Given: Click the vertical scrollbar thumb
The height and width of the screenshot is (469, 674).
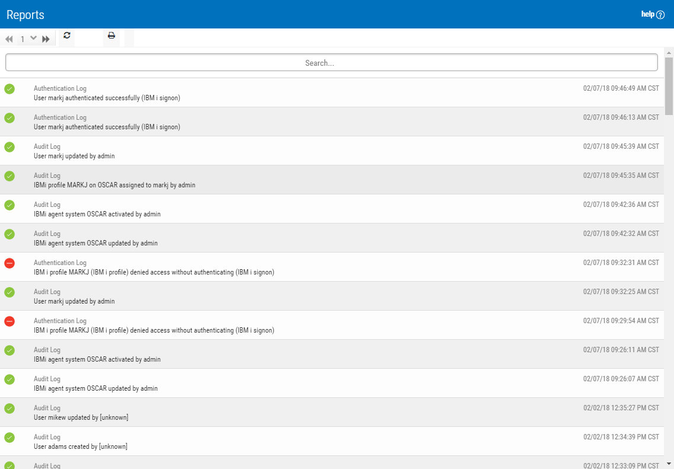Looking at the screenshot, I should tap(669, 86).
